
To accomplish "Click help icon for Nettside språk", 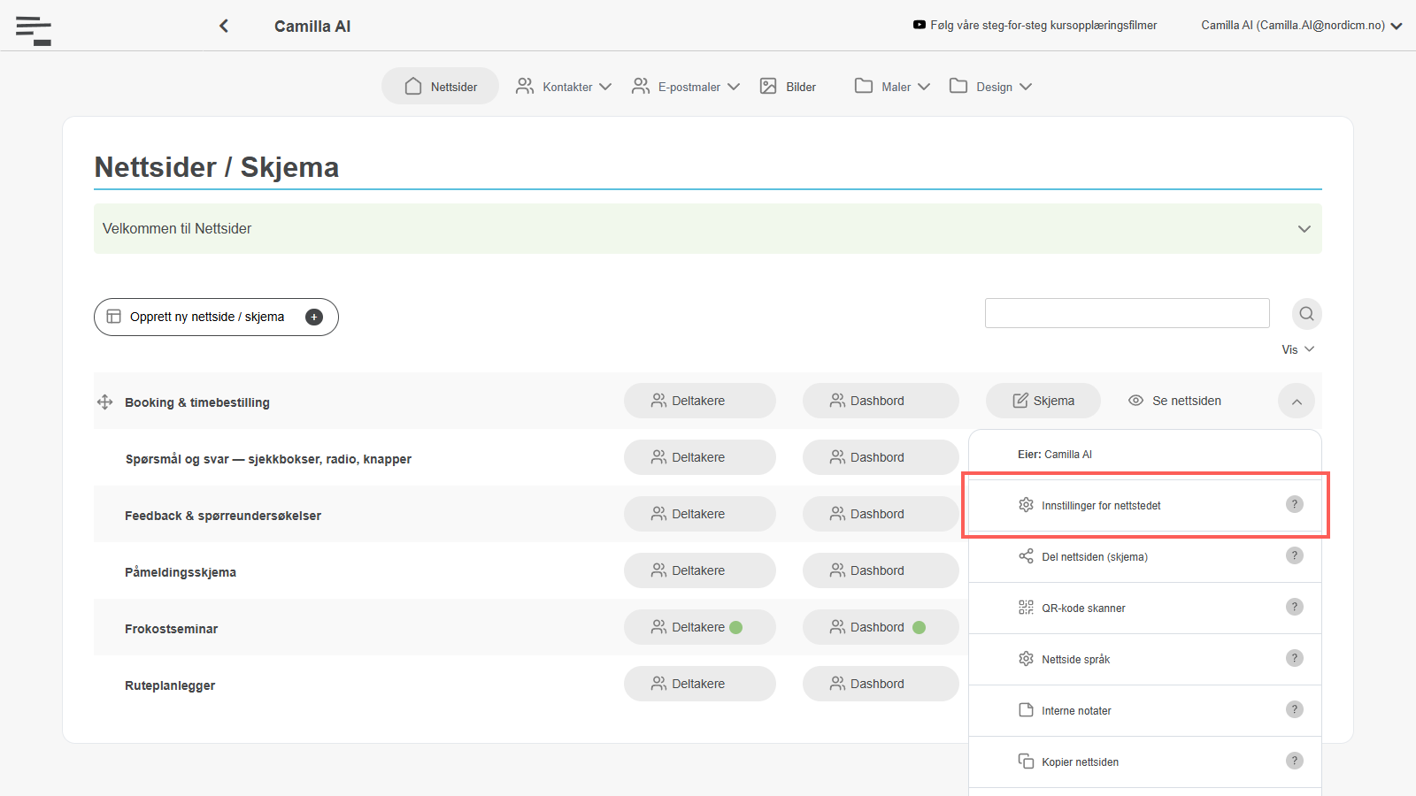I will 1295,658.
